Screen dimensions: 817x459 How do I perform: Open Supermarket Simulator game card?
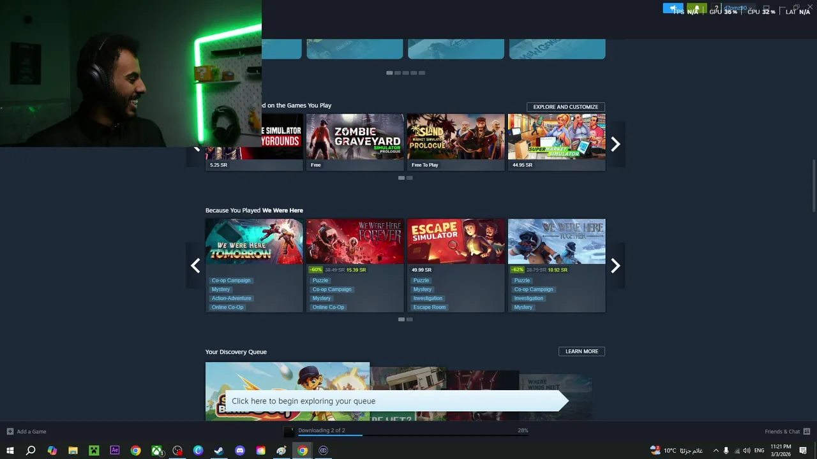pyautogui.click(x=557, y=142)
